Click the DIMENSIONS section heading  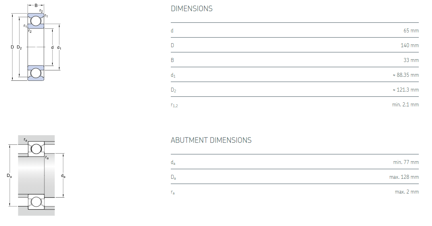(x=192, y=8)
